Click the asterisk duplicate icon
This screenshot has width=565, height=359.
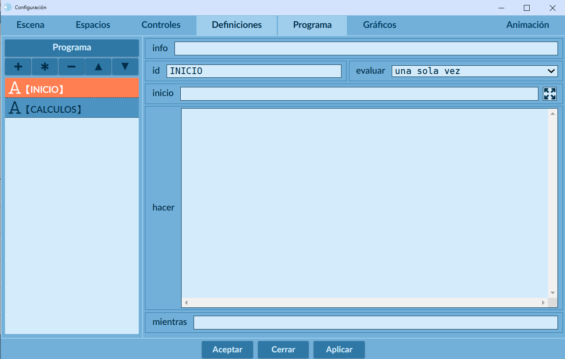tap(45, 67)
